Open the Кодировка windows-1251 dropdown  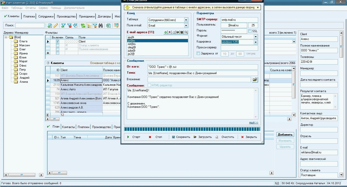(x=256, y=42)
